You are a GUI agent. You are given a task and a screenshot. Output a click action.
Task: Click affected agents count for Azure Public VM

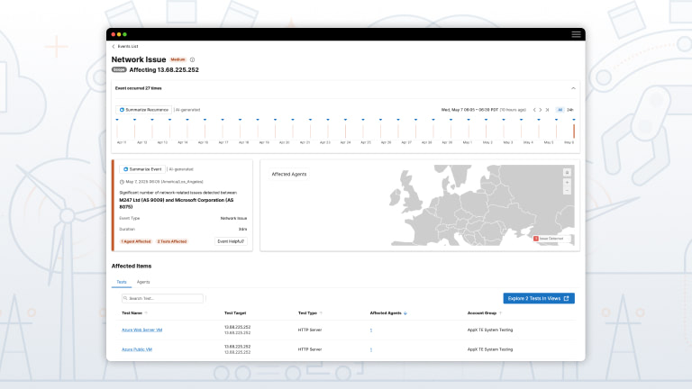pyautogui.click(x=371, y=349)
